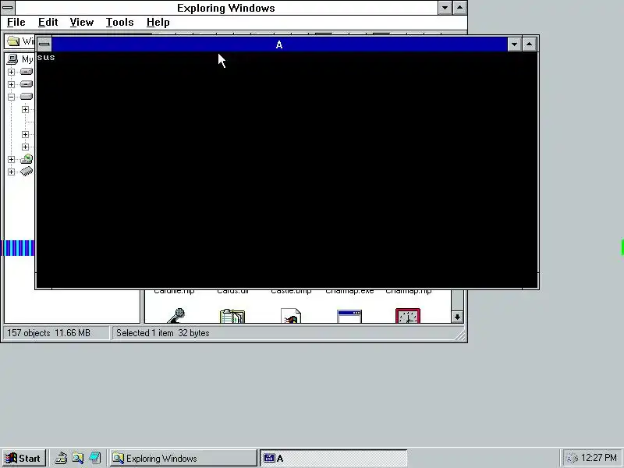Screen dimensions: 624x468
Task: Select the file named Charmap.exe
Action: pos(349,292)
